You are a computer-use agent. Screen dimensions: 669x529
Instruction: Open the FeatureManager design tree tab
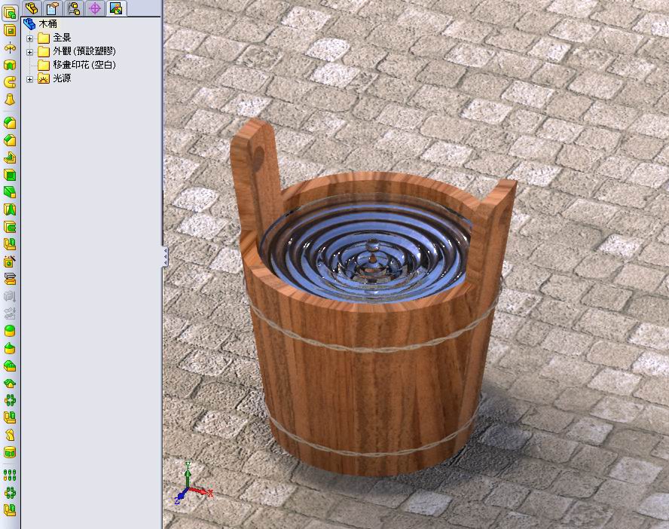click(32, 8)
